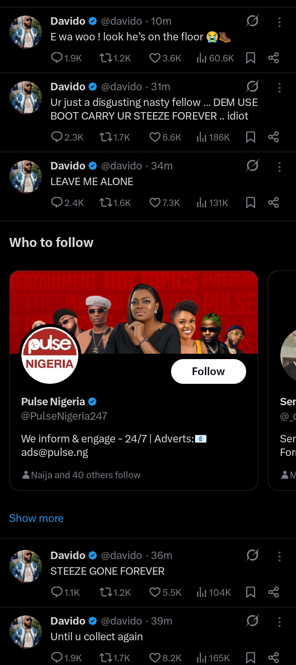Viewport: 296px width, 665px height.
Task: Share the "E wa woo" tweet
Action: [273, 58]
